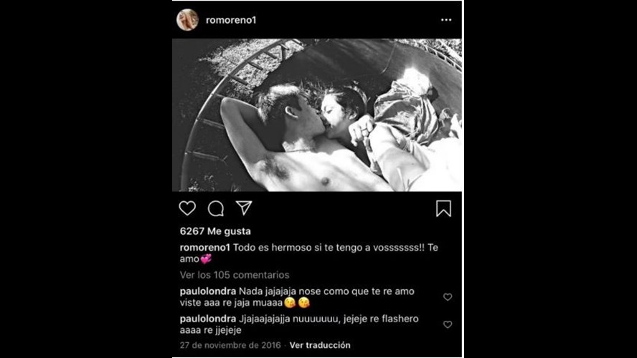The height and width of the screenshot is (358, 637).
Task: Open the romoreno1 profile picture
Action: tap(187, 19)
